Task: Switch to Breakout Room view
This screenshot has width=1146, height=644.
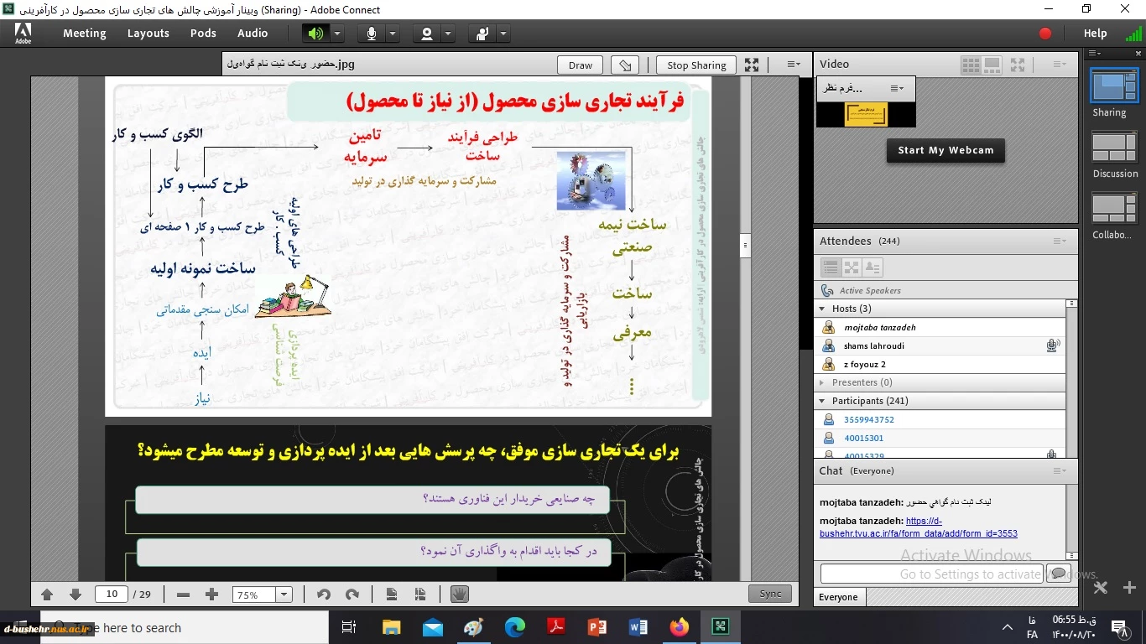Action: [852, 267]
